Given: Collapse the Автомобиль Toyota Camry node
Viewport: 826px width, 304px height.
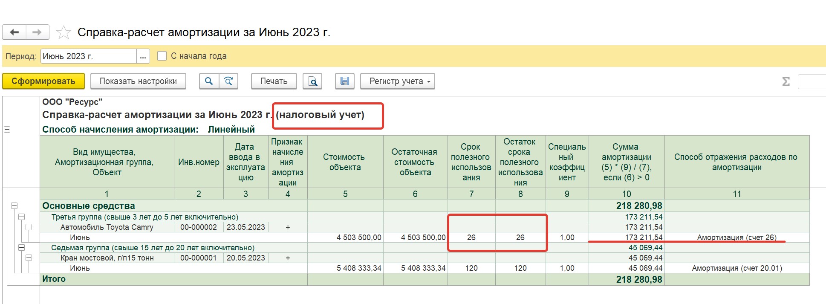Looking at the screenshot, I should point(29,227).
